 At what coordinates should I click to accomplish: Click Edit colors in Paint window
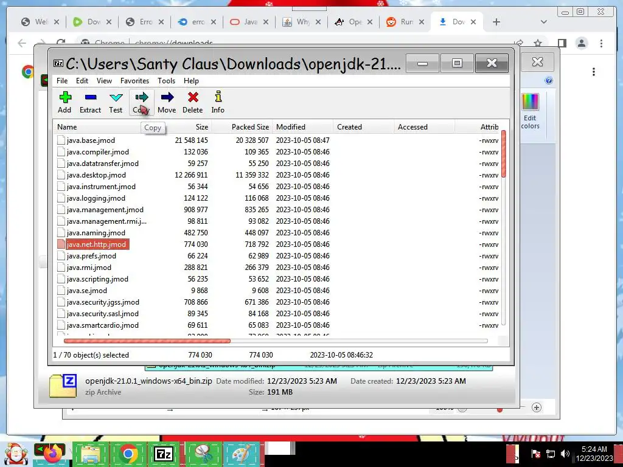[530, 112]
